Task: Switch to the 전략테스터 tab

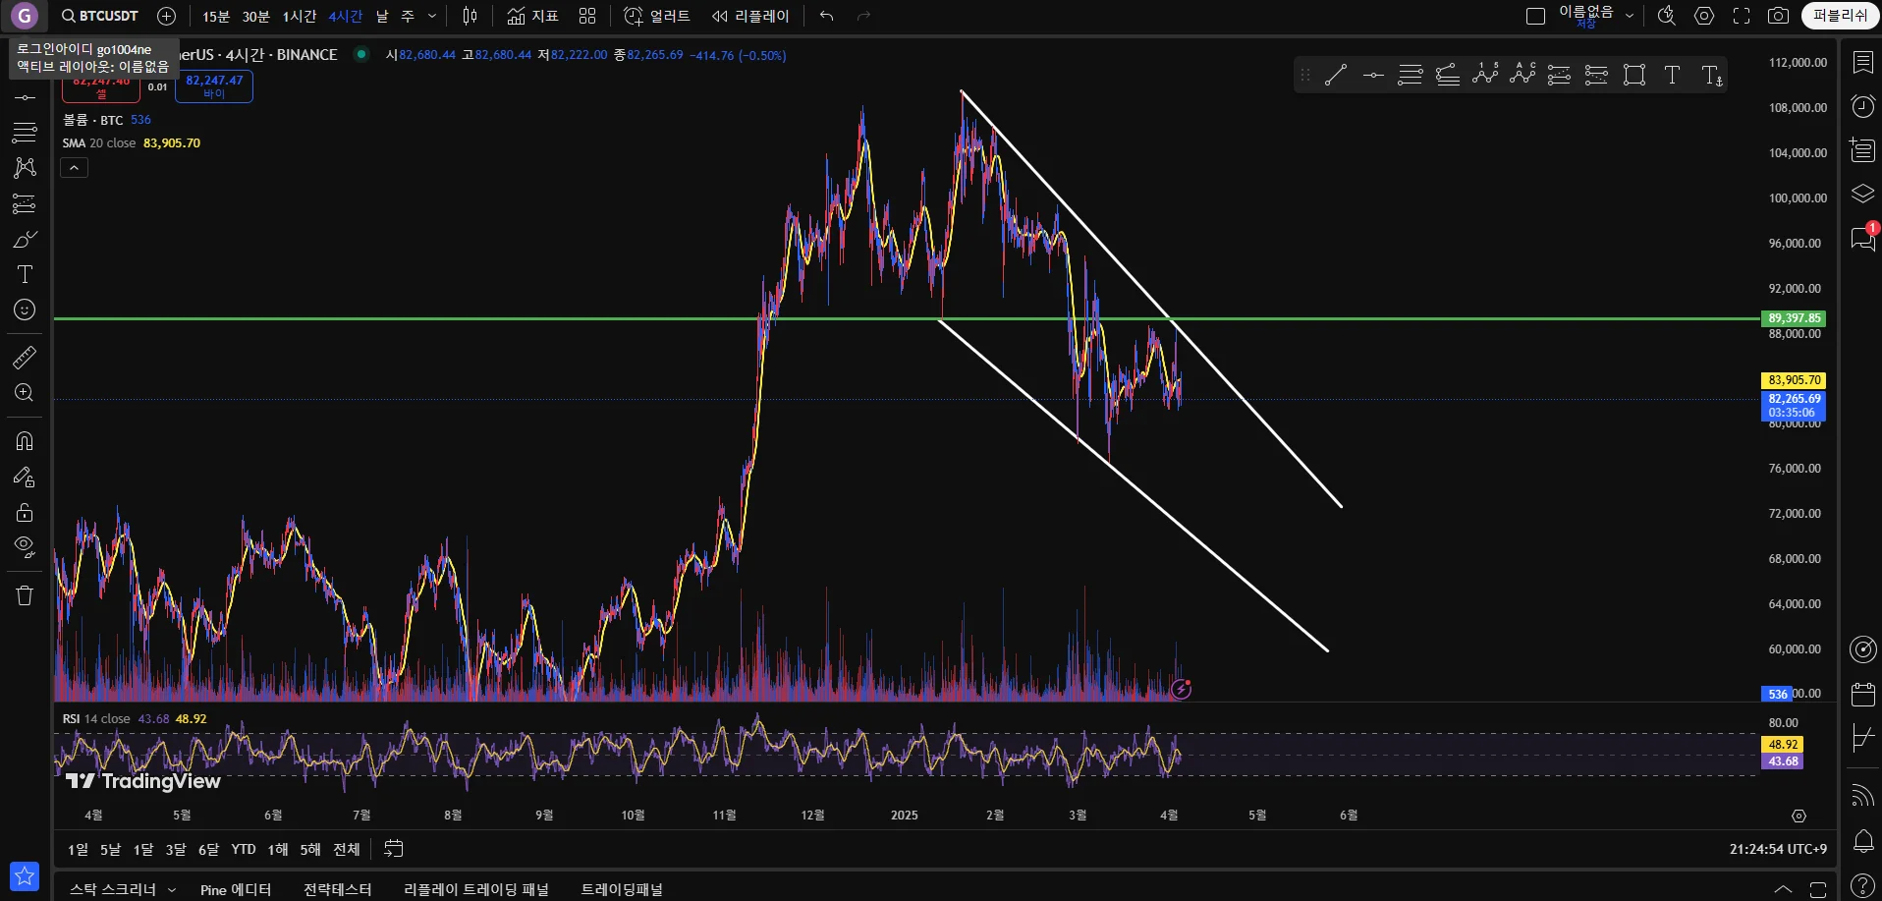Action: click(337, 889)
